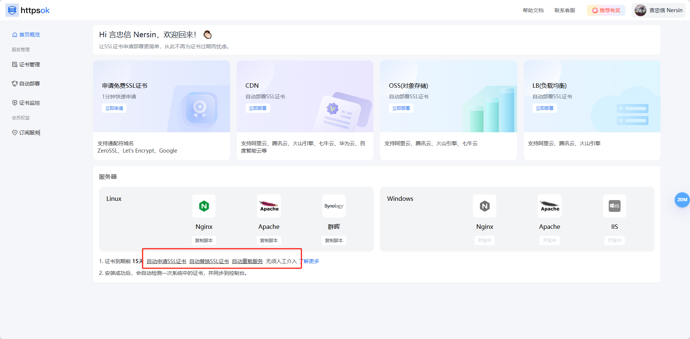The height and width of the screenshot is (339, 690).
Task: Click 复制脚本 under Linux Nginx
Action: click(x=204, y=240)
